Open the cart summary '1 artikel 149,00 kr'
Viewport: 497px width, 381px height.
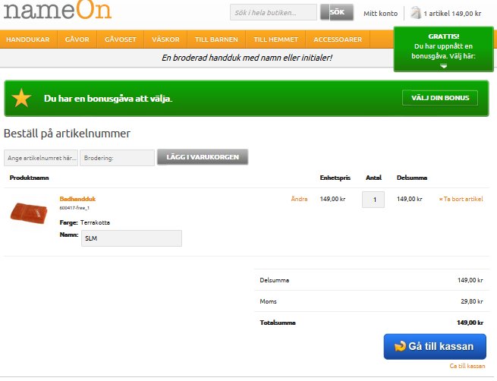click(452, 14)
